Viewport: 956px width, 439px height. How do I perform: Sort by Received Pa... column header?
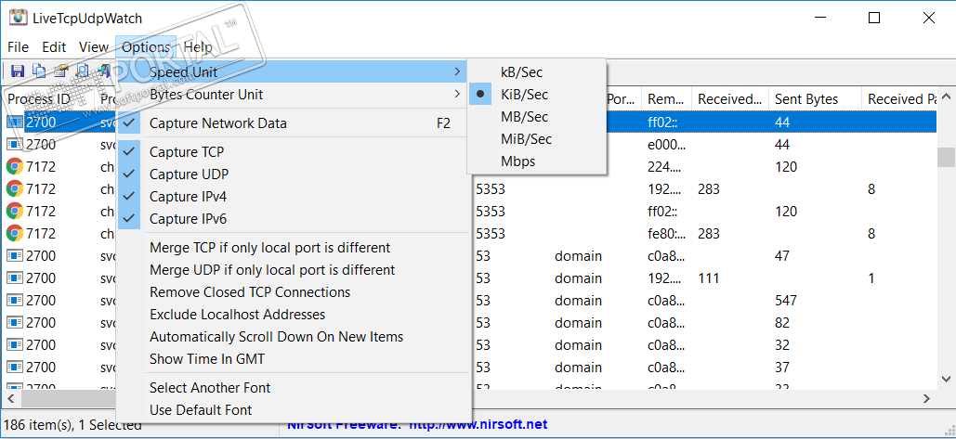tap(899, 99)
